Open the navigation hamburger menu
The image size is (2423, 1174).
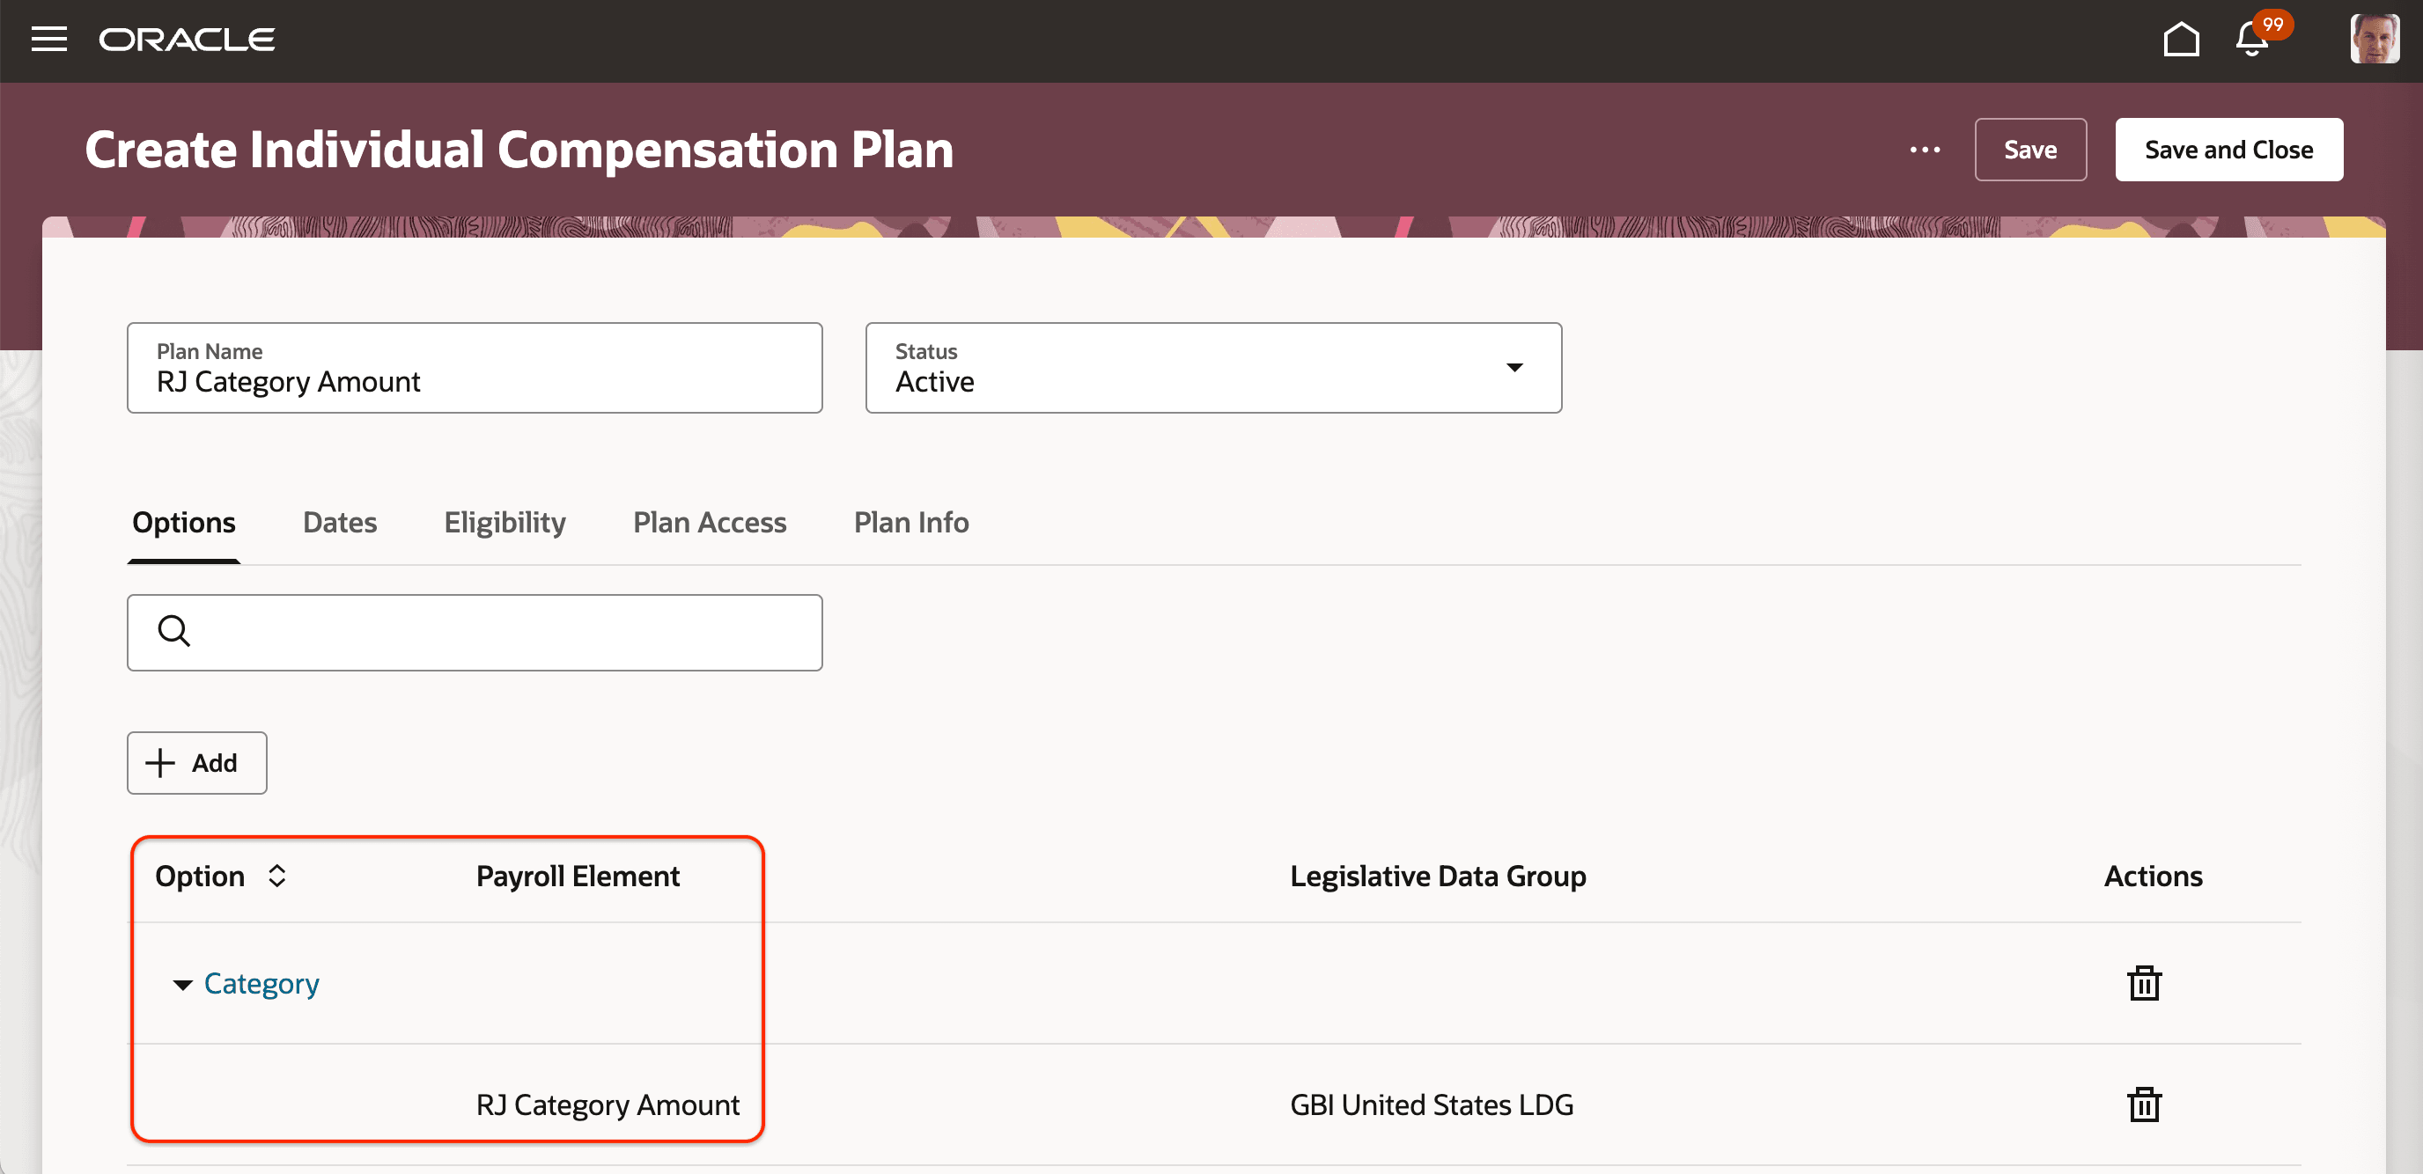click(x=48, y=40)
